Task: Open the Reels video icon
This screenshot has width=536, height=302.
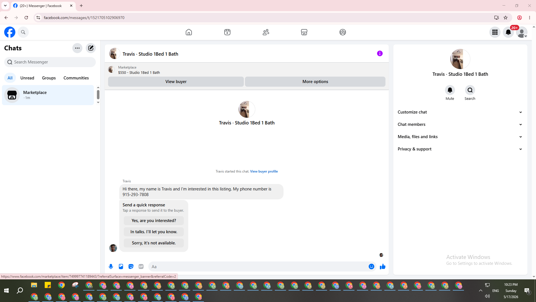Action: point(227,32)
